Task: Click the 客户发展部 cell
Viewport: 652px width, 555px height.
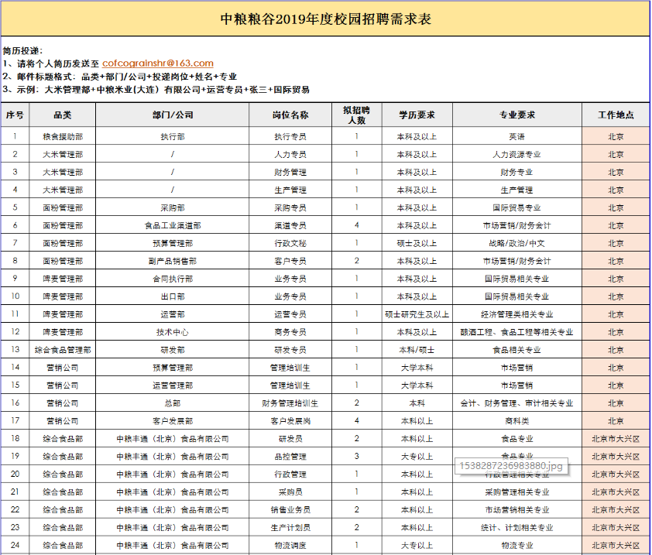Action: tap(173, 421)
